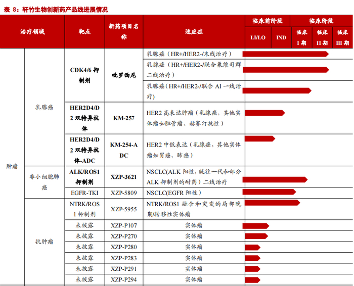Click the progress arrow for KM-257
Image resolution: width=354 pixels, height=286 pixels.
tap(265, 113)
